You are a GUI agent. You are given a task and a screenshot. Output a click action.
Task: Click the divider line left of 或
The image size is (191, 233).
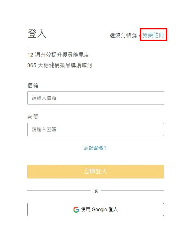pos(59,191)
